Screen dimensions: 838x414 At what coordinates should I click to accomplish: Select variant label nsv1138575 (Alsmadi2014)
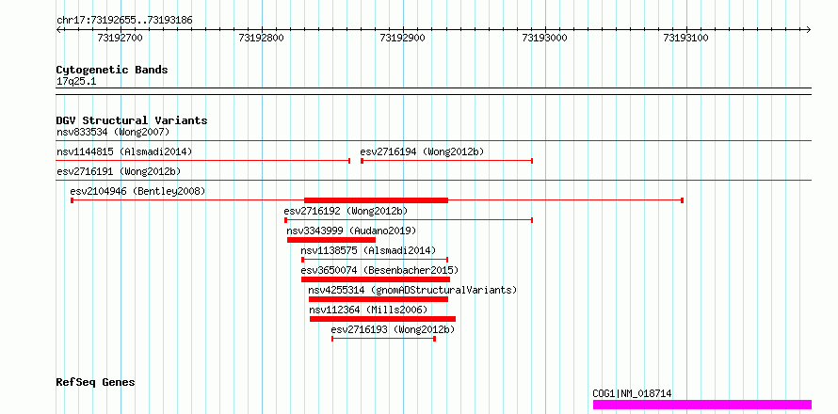coord(368,251)
